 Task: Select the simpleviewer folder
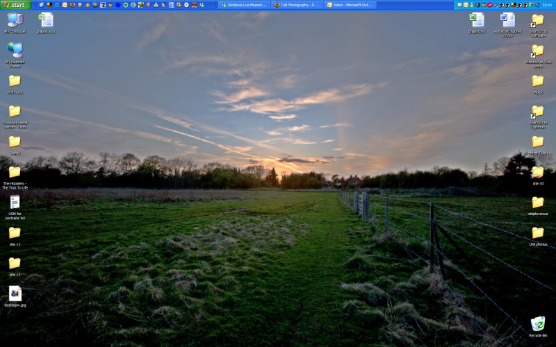[x=537, y=203]
